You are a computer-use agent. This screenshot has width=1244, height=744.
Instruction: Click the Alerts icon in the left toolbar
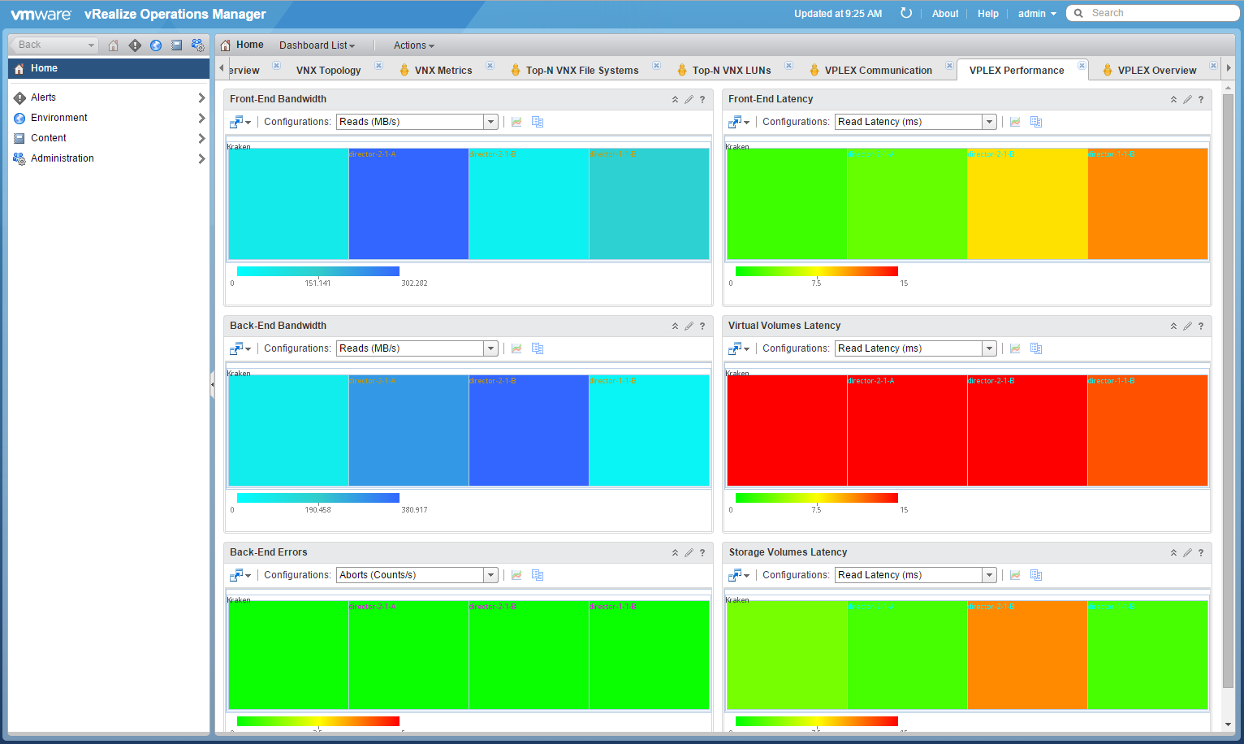(135, 45)
